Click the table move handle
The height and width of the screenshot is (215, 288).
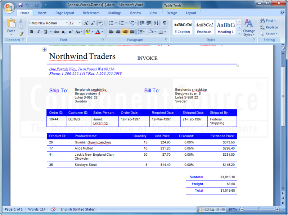click(44, 50)
